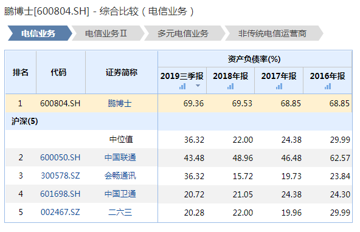The image size is (360, 232).
Task: Click the 资产负债率(%) group header
Action: pyautogui.click(x=255, y=59)
